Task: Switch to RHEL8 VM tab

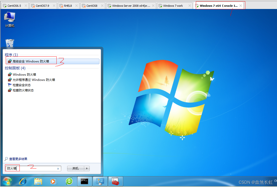Action: point(68,6)
